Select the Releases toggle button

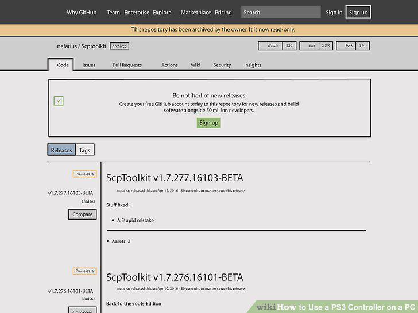coord(61,150)
